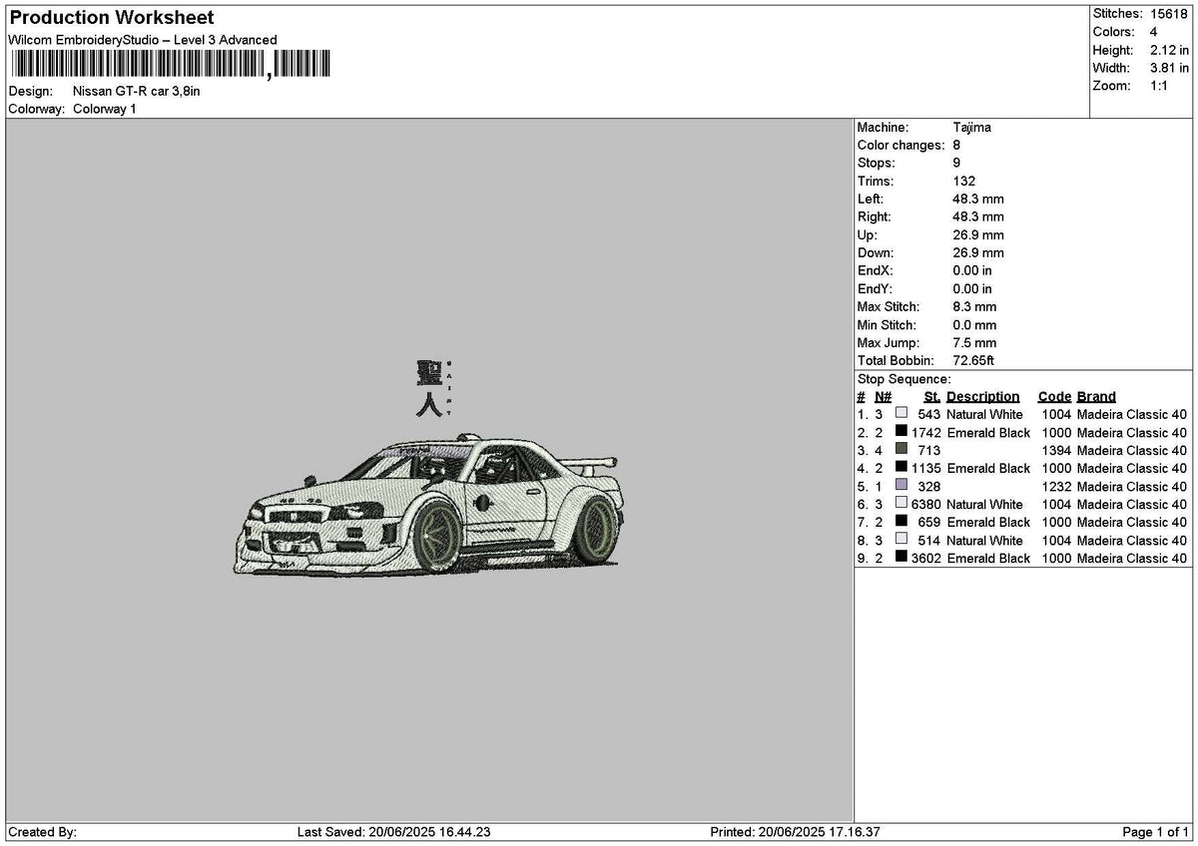The height and width of the screenshot is (846, 1198).
Task: Select stitch count 1742 in stop 2
Action: 925,433
